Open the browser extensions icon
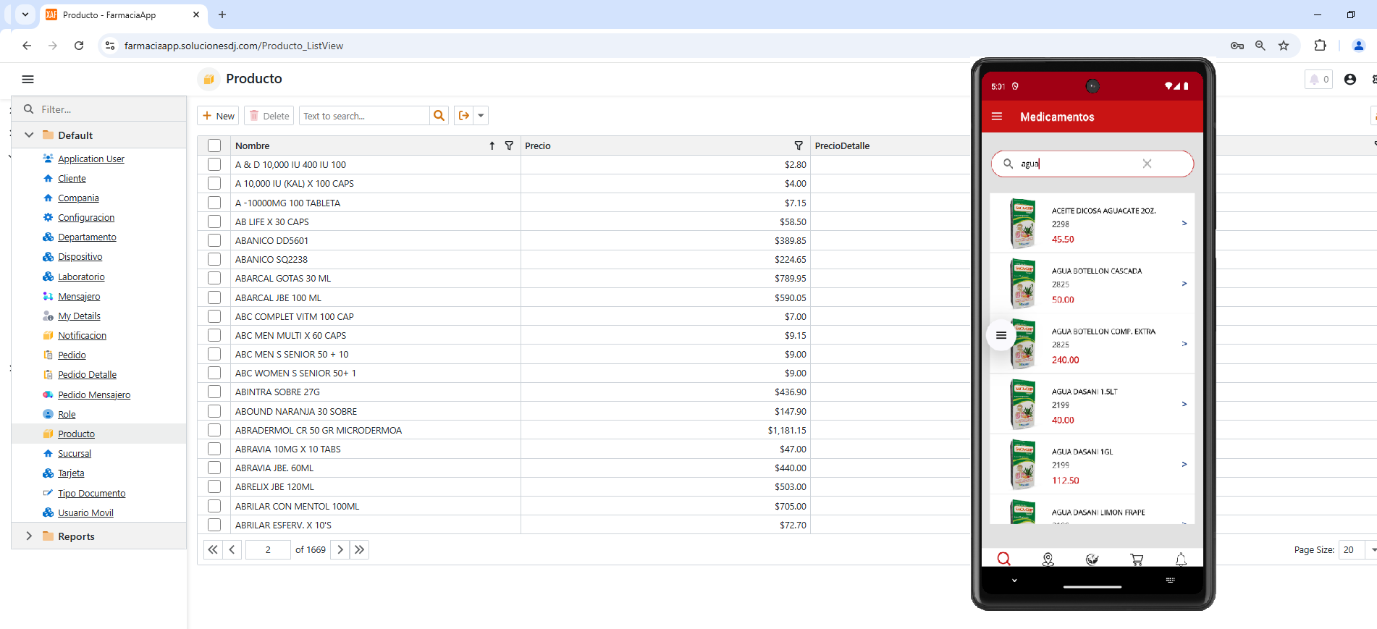 tap(1320, 46)
